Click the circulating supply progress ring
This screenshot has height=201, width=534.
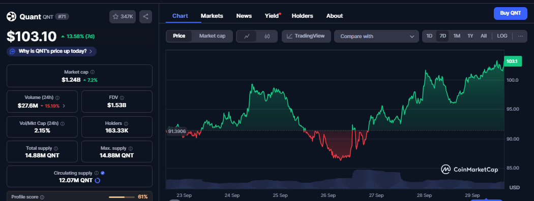[97, 180]
